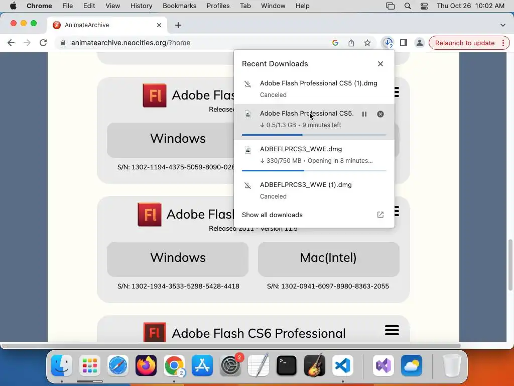Viewport: 514px width, 386px height.
Task: Share this page via share icon
Action: pyautogui.click(x=351, y=43)
